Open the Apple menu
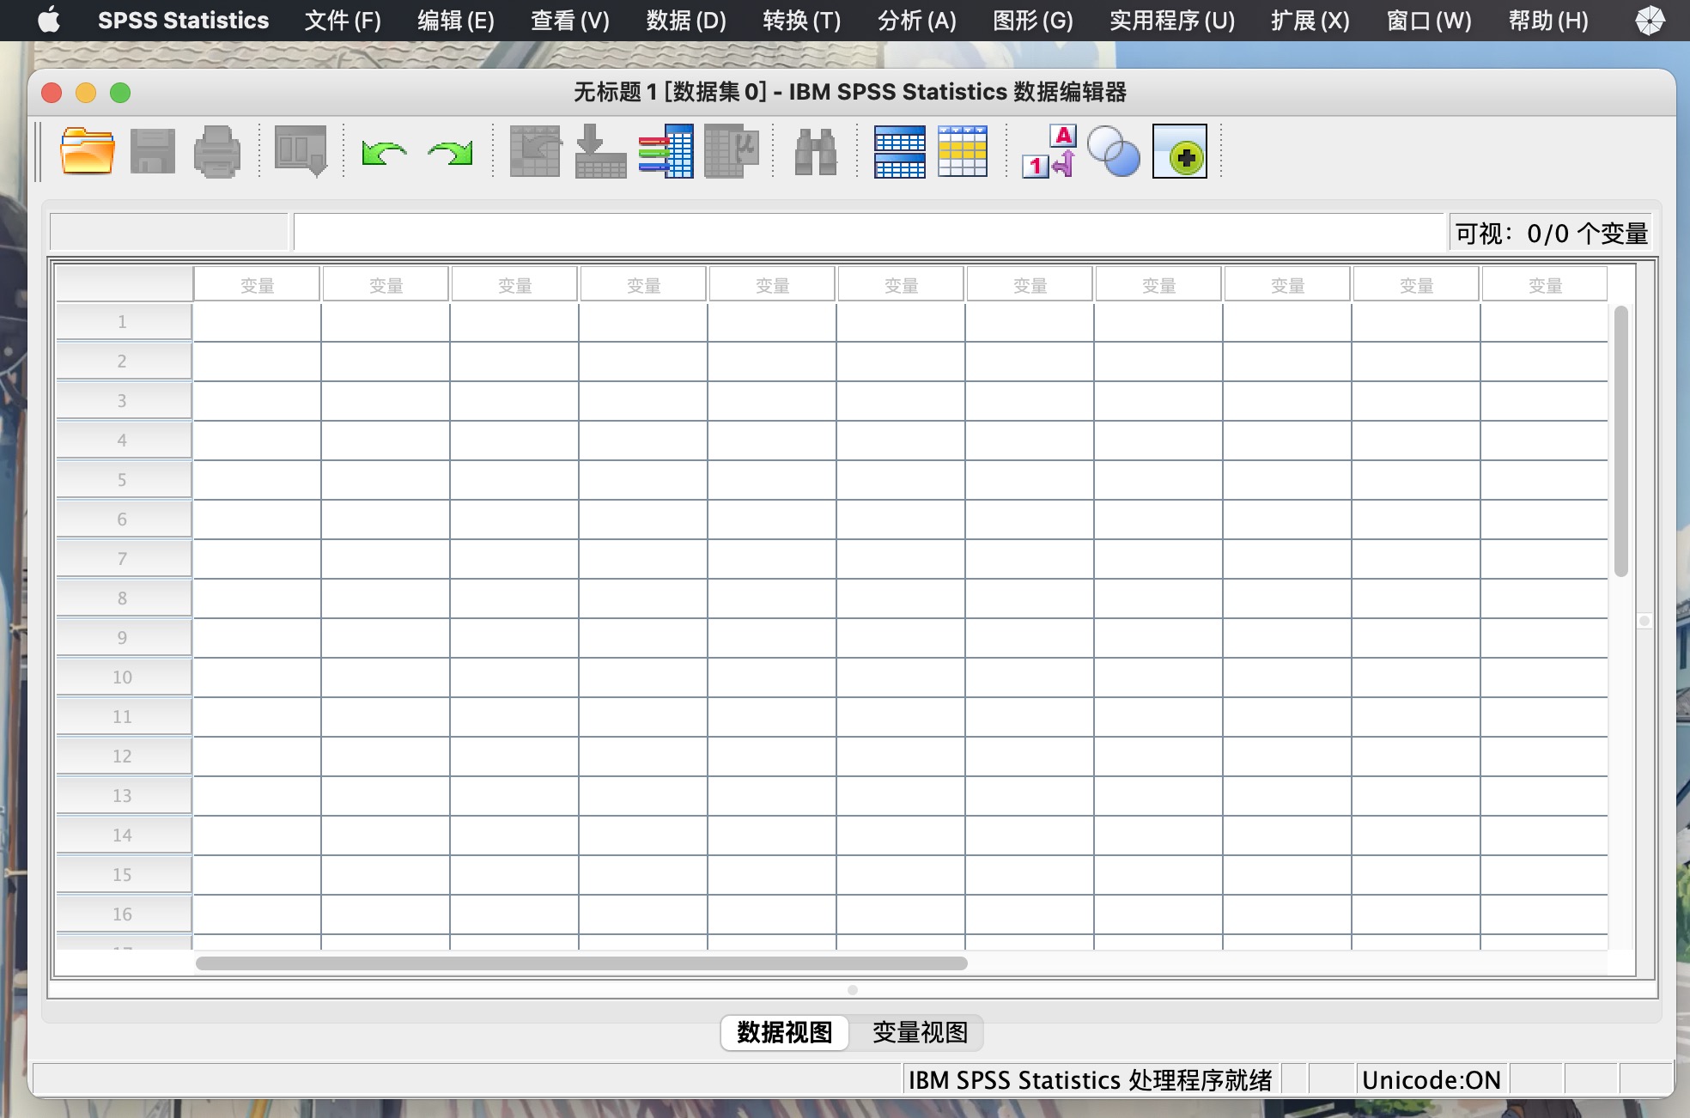Viewport: 1690px width, 1118px height. pos(49,20)
